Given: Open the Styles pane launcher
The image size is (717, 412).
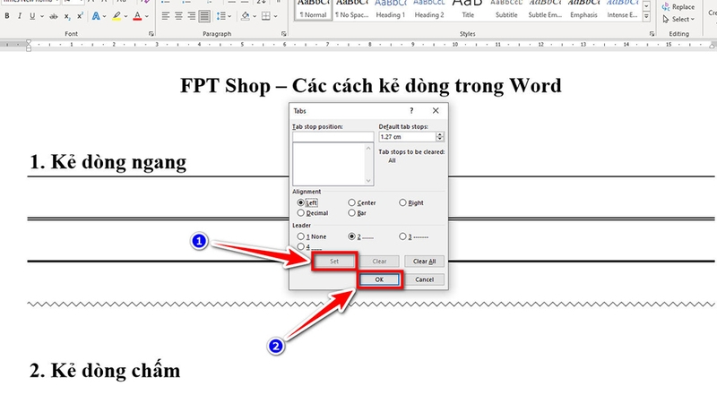Looking at the screenshot, I should [x=652, y=34].
